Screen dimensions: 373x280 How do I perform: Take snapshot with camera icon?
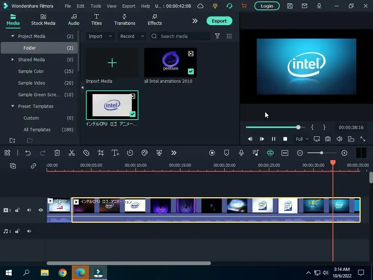(x=328, y=139)
